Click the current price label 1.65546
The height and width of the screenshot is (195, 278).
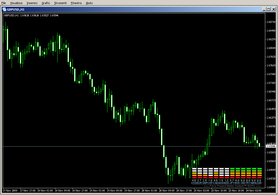(271, 146)
